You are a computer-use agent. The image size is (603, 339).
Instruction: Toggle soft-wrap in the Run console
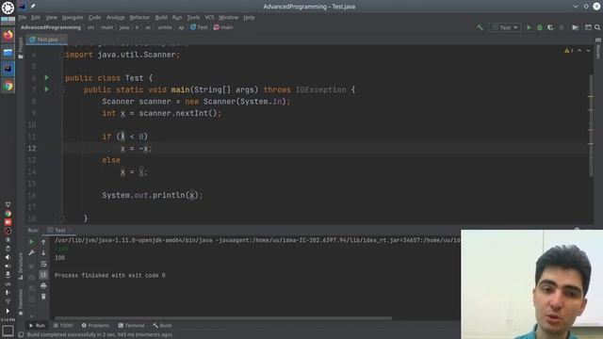43,264
